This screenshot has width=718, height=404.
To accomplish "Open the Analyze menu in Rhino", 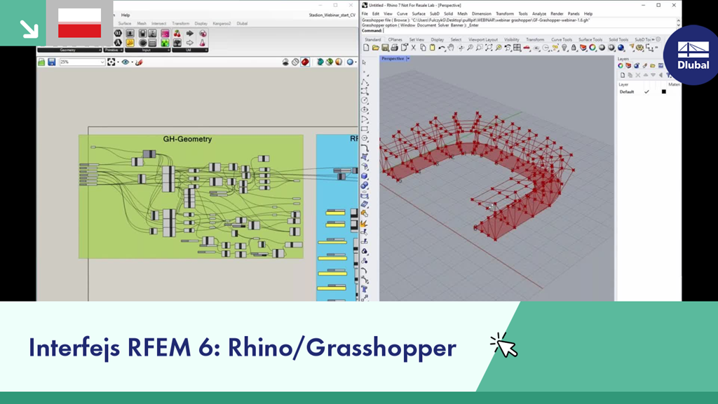I will (539, 14).
